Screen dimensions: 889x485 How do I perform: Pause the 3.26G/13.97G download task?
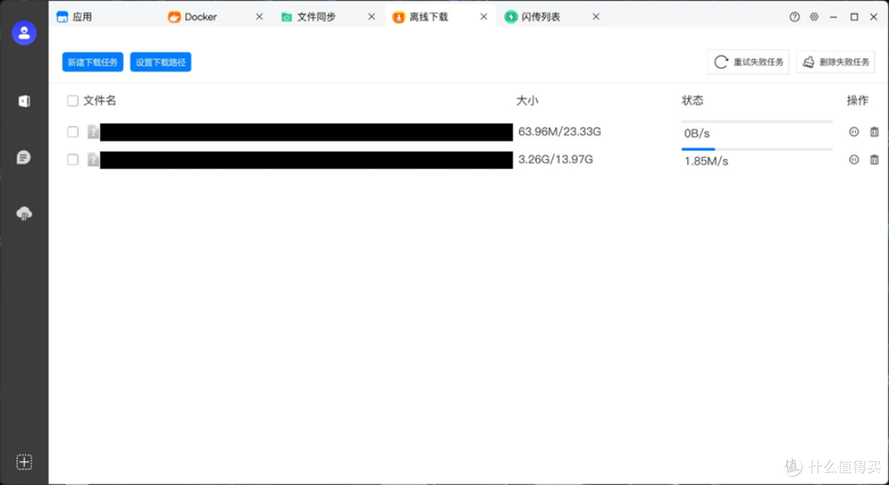pos(854,160)
